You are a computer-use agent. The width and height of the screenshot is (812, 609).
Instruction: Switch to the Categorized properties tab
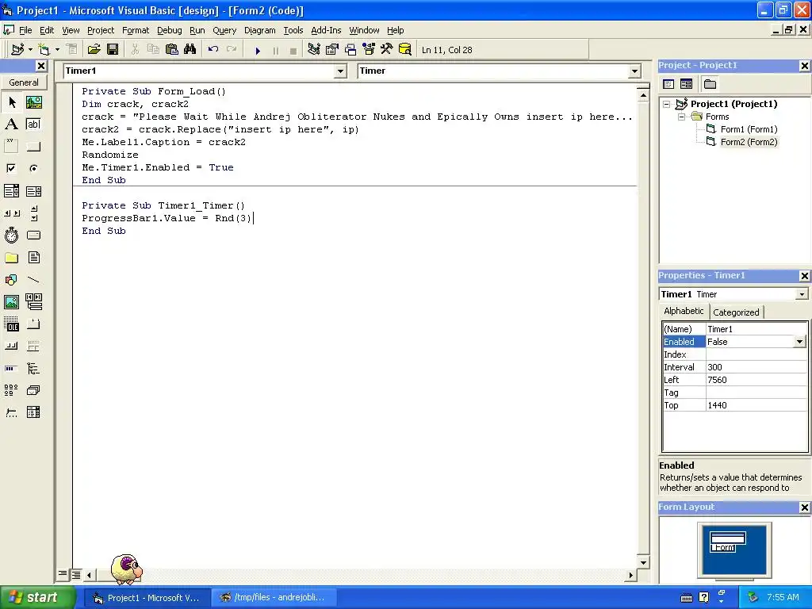(x=736, y=312)
